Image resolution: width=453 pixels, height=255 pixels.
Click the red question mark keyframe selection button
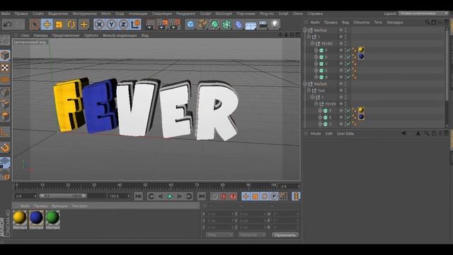coord(233,196)
